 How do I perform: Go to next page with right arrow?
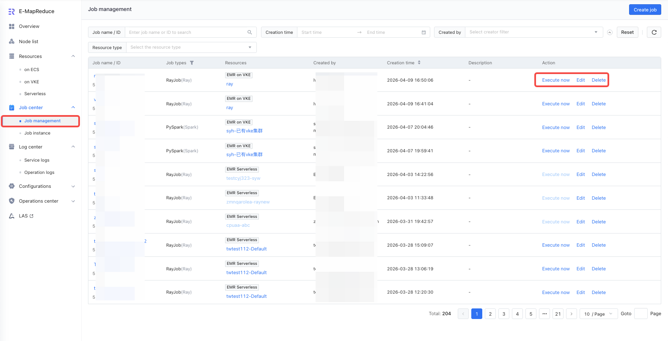coord(572,314)
